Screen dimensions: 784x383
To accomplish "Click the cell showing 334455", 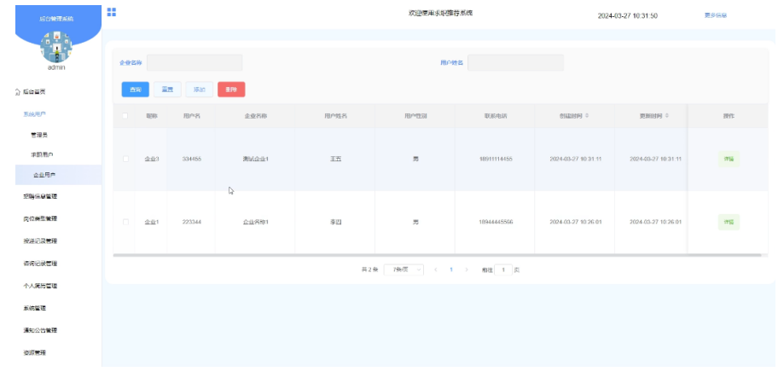I will click(x=191, y=159).
